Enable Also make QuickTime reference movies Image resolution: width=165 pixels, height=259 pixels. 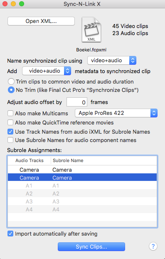click(10, 122)
